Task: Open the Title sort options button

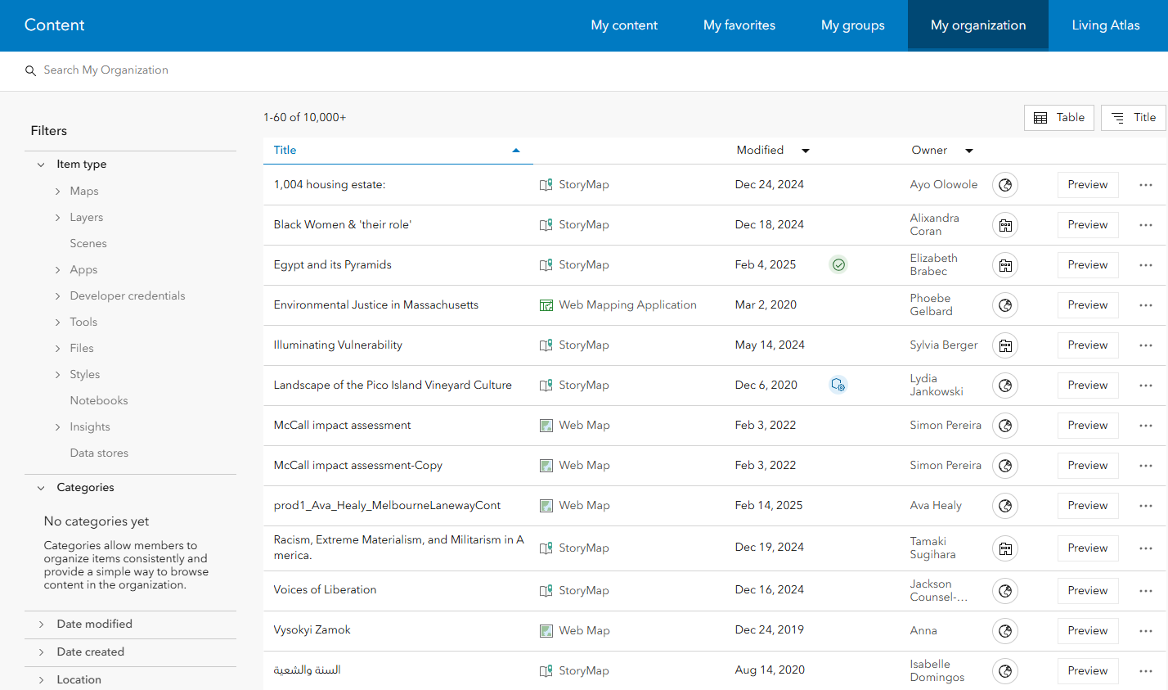Action: pyautogui.click(x=1134, y=118)
